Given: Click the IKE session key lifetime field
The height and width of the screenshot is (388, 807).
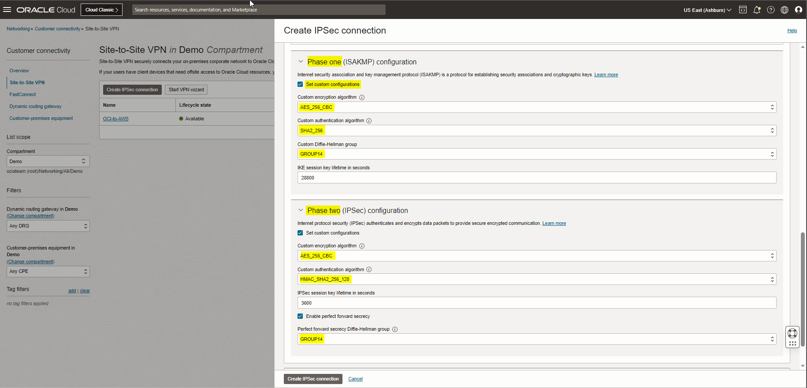Looking at the screenshot, I should tap(536, 178).
